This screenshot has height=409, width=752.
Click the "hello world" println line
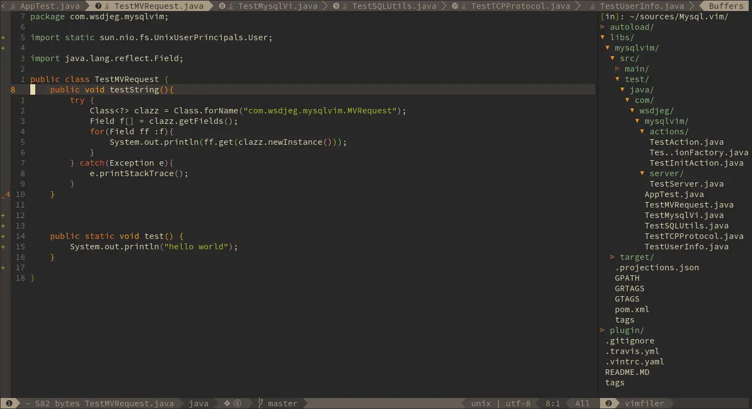point(154,247)
